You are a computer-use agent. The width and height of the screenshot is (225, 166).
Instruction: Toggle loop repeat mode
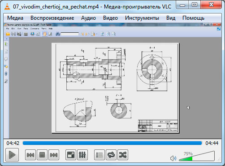coord(111,155)
